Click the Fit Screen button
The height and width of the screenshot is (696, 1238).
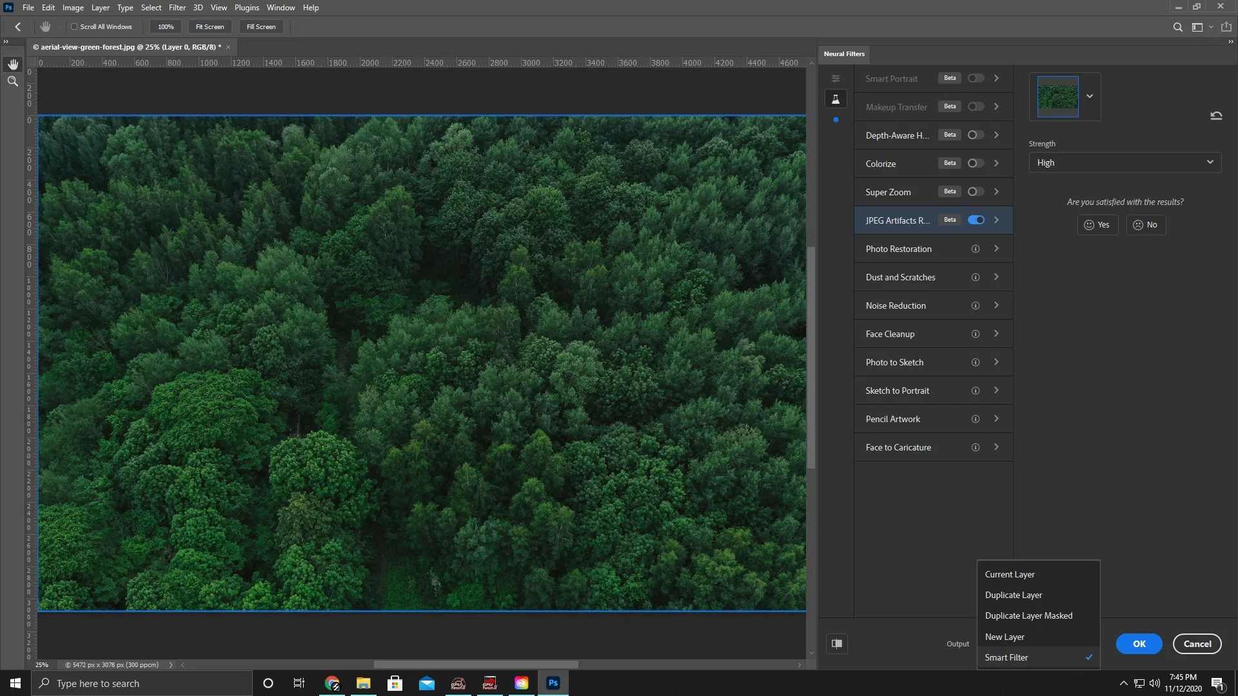click(210, 27)
